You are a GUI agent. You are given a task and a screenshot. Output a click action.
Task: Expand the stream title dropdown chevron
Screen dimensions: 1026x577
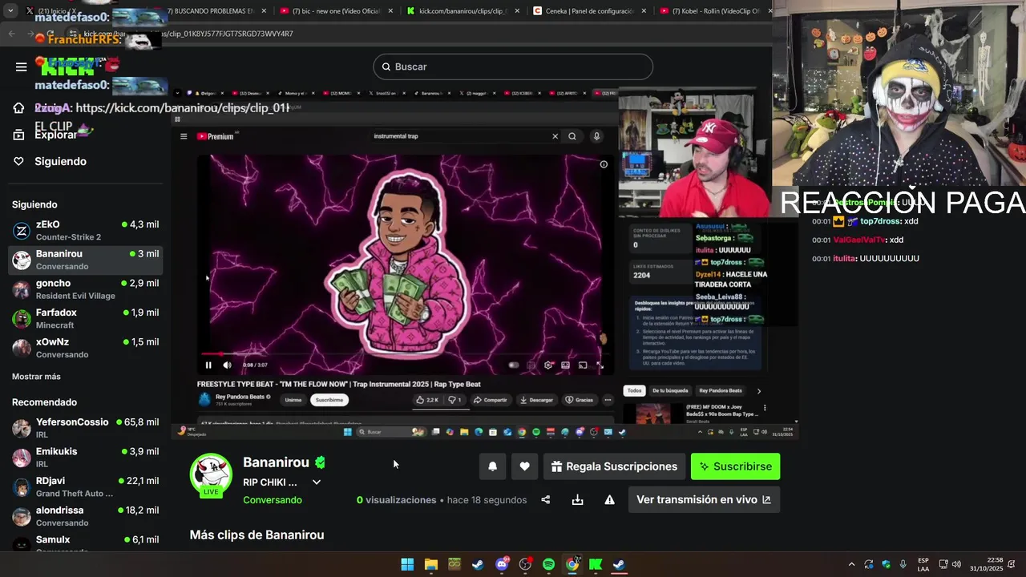pyautogui.click(x=317, y=482)
